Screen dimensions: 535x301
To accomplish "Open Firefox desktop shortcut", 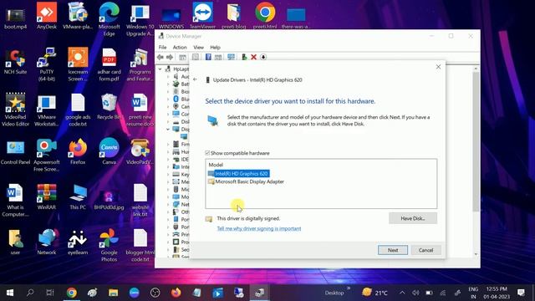I will [x=78, y=151].
